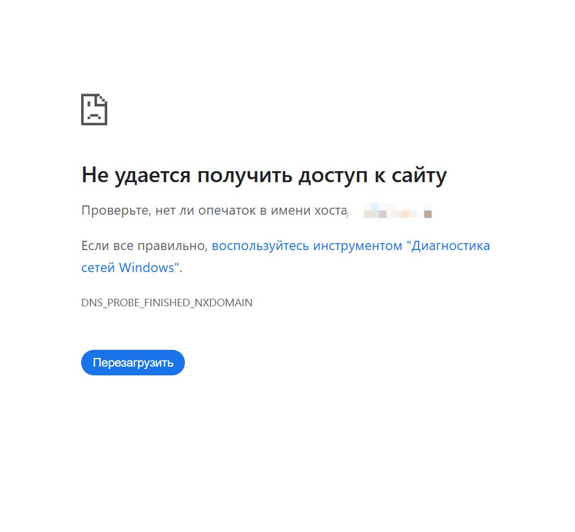The height and width of the screenshot is (532, 575).
Task: Click the frowning face inside the page icon
Action: click(x=94, y=111)
